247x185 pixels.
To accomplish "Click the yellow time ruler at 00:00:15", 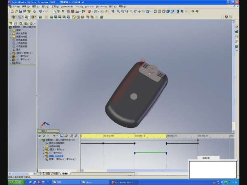I will pyautogui.click(x=140, y=136).
